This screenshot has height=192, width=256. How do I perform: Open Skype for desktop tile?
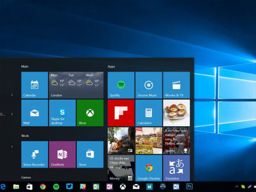pyautogui.click(x=62, y=113)
